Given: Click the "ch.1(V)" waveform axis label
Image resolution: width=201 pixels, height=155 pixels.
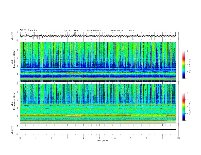Looking at the screenshot, I should click(x=12, y=36).
